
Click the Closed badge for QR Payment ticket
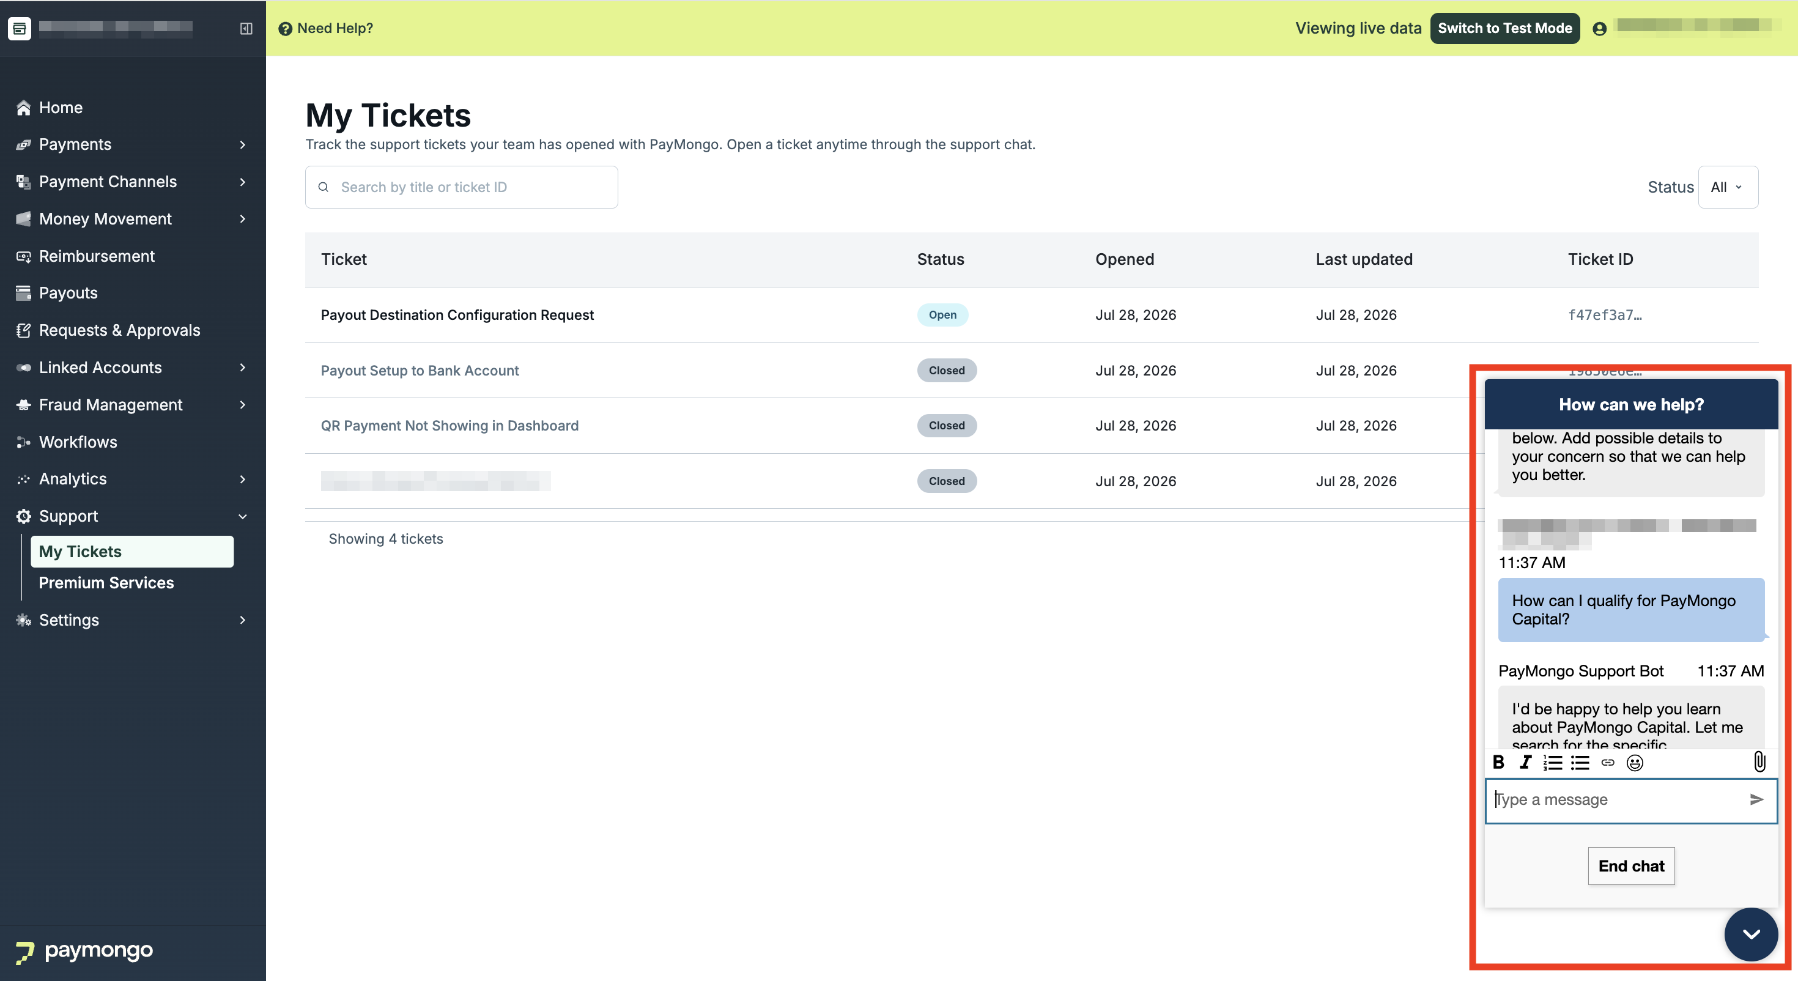947,426
